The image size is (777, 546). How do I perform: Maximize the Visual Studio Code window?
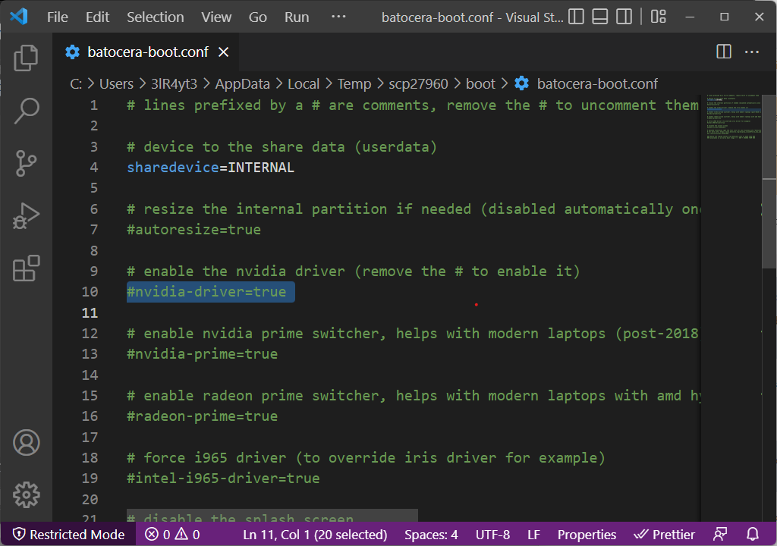tap(724, 17)
